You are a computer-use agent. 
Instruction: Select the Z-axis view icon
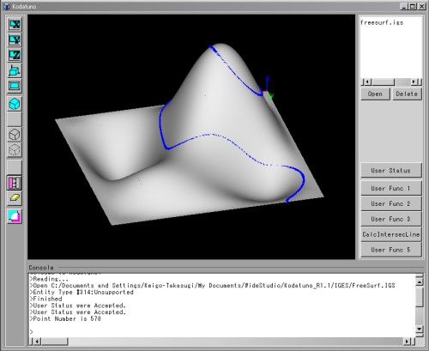click(x=15, y=55)
